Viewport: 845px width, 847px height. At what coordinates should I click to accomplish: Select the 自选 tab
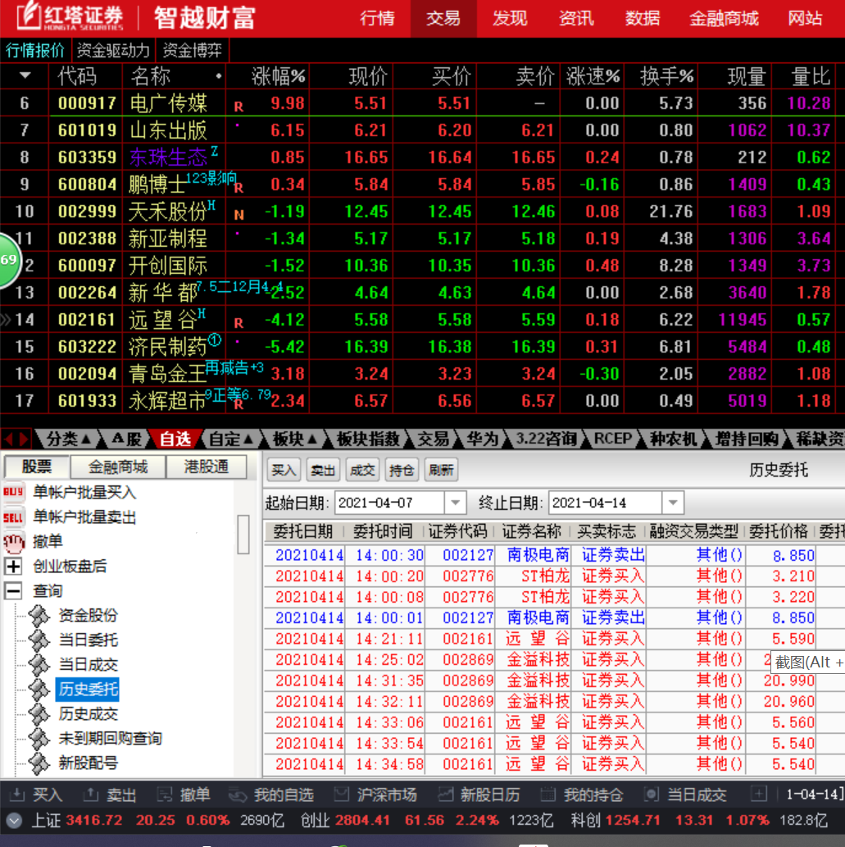pos(175,439)
